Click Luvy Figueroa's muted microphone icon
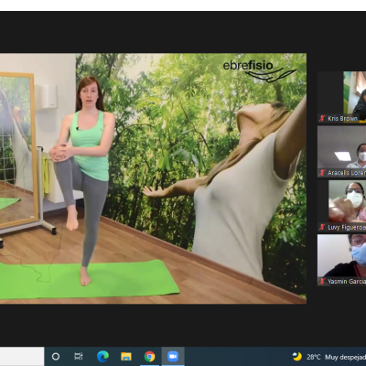This screenshot has width=366, height=366. (x=322, y=227)
